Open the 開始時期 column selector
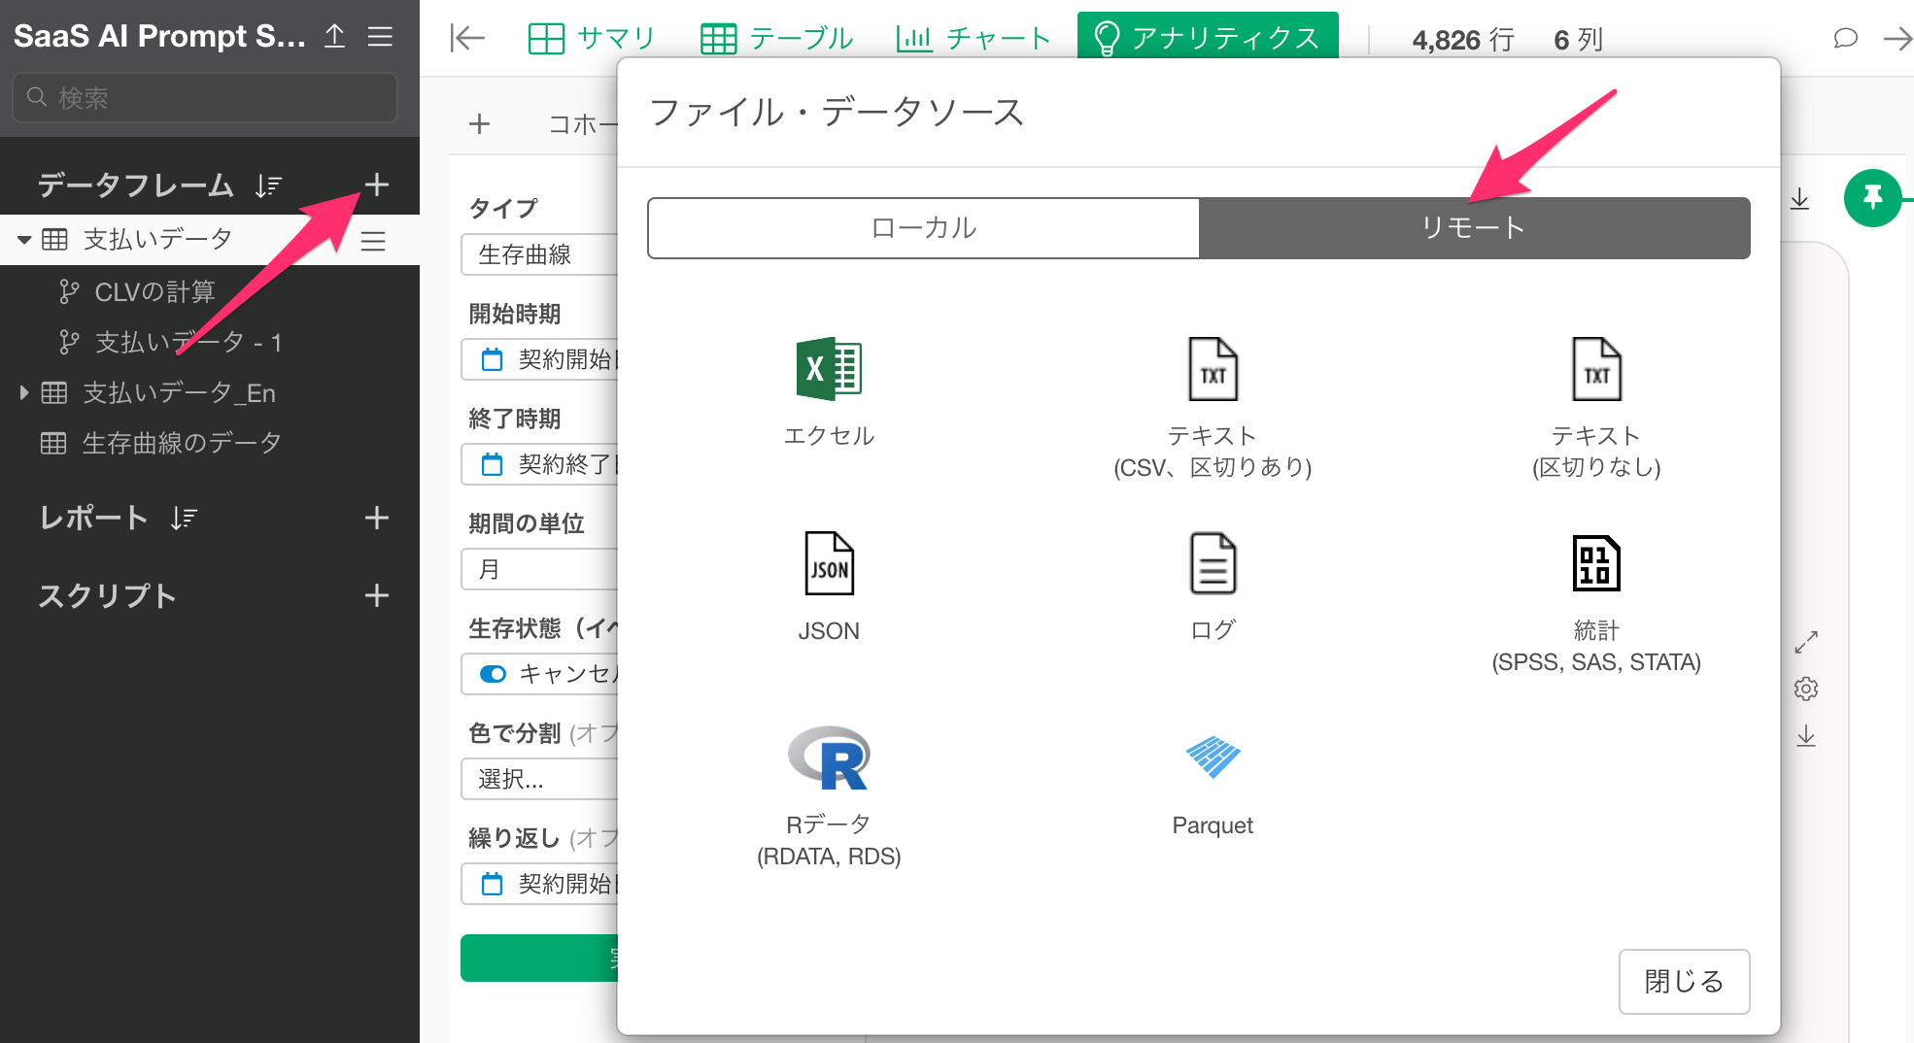This screenshot has height=1043, width=1914. pos(539,359)
